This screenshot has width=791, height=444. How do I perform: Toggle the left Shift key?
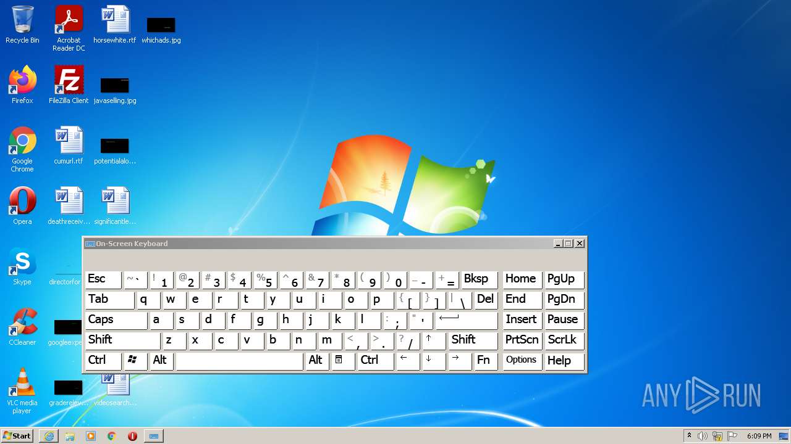click(123, 340)
